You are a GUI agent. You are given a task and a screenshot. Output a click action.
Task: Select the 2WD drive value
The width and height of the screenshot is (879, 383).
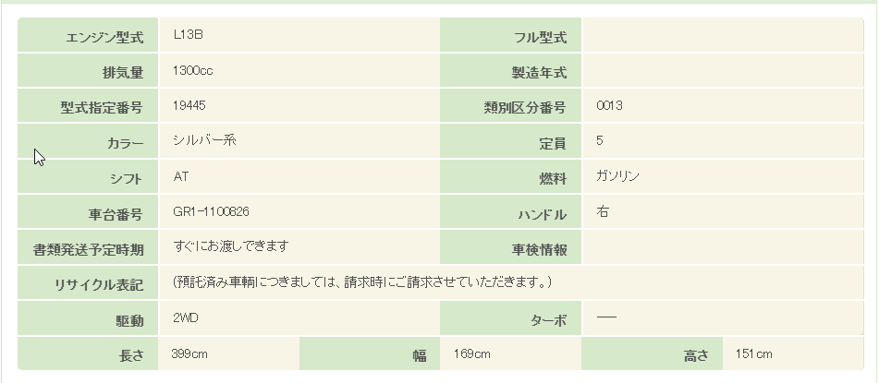[x=186, y=317]
